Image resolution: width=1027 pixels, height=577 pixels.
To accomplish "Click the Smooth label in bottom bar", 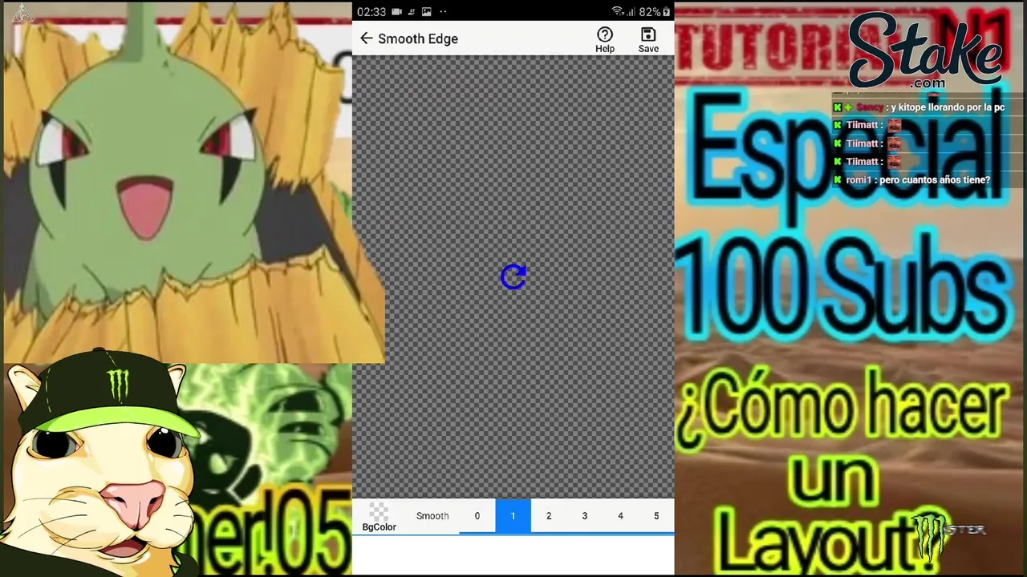I will point(432,516).
